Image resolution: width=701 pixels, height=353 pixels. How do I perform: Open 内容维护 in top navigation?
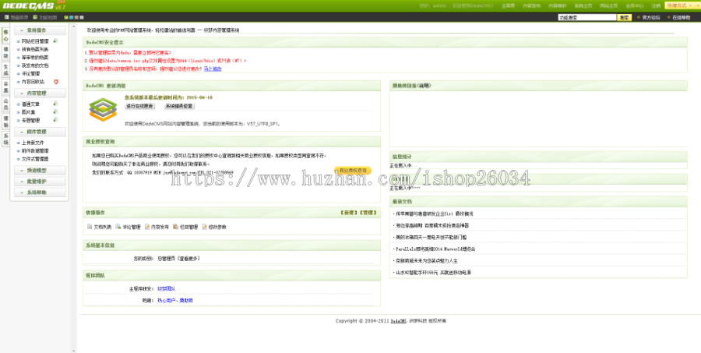557,5
